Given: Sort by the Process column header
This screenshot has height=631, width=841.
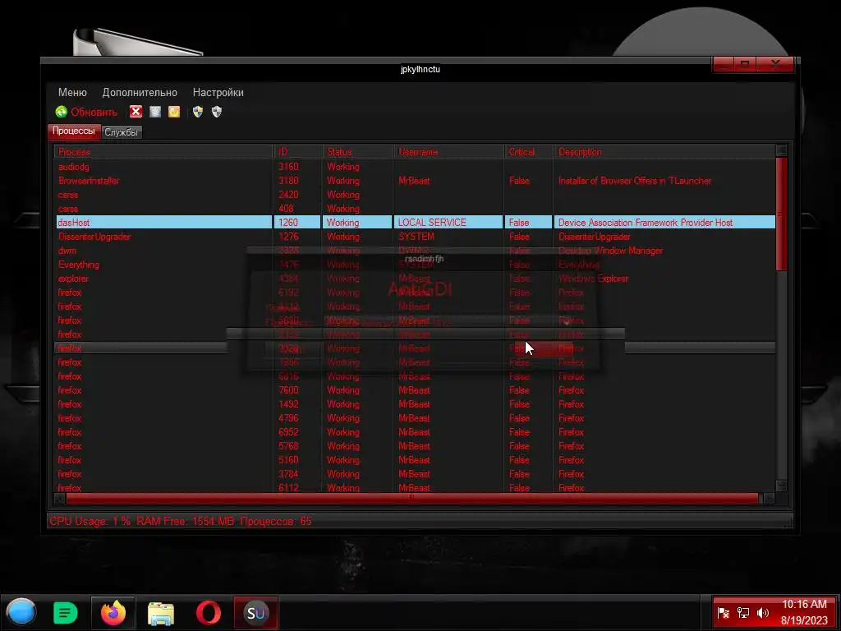Looking at the screenshot, I should pyautogui.click(x=163, y=152).
